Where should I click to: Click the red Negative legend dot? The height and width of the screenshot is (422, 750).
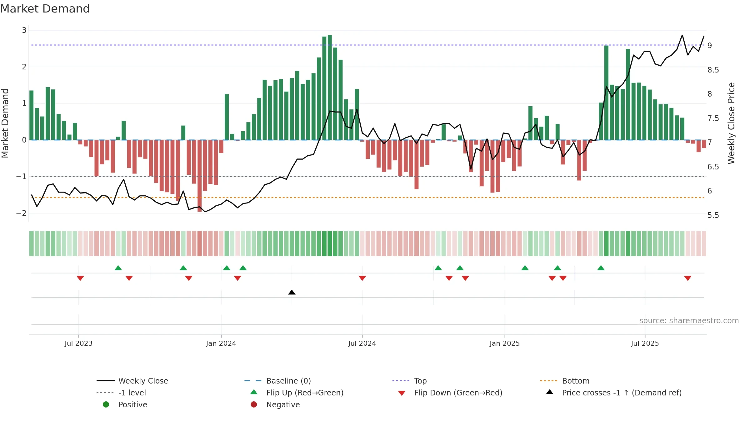[254, 404]
